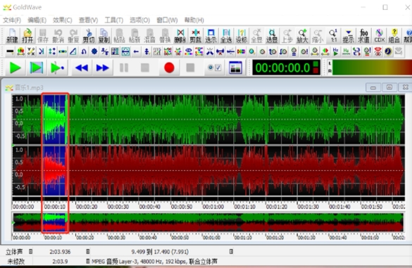
Task: Click the 2:03.936 length in status bar
Action: coord(60,252)
